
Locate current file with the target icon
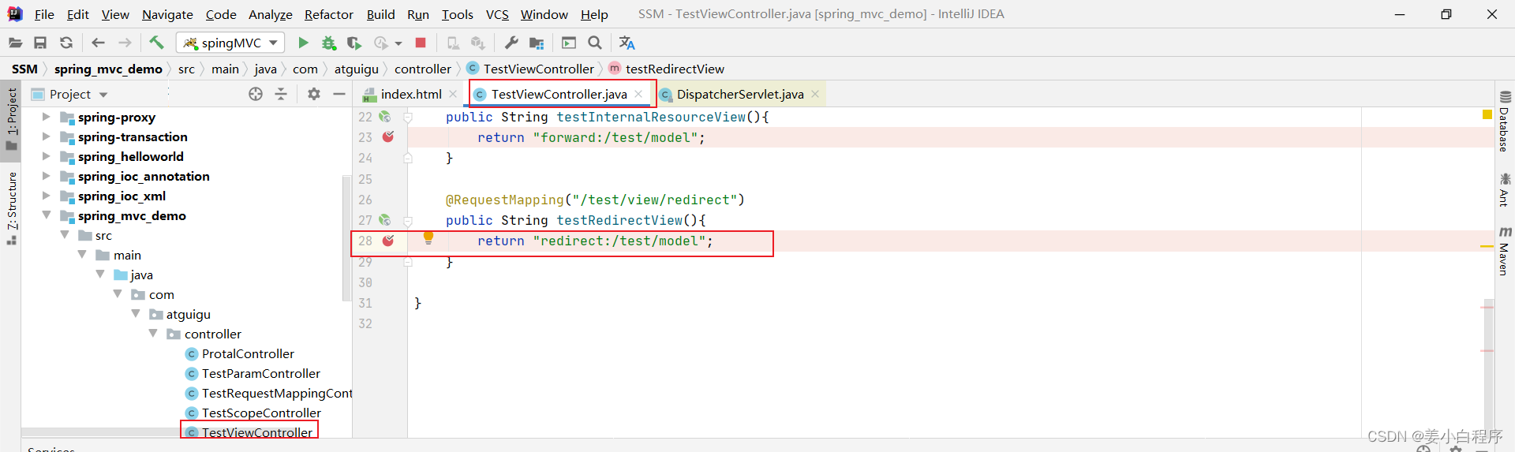(256, 94)
